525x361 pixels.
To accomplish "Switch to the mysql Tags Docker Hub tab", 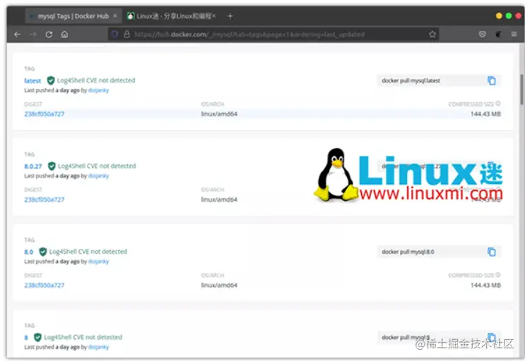I will tap(73, 16).
